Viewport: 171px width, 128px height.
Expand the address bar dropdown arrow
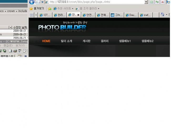[x=146, y=2]
